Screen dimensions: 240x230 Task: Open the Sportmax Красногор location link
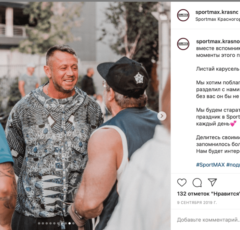click(218, 19)
